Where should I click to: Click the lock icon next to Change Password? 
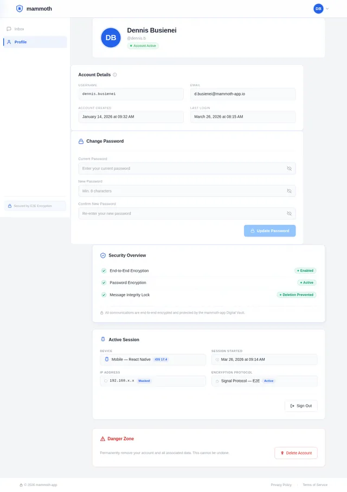point(81,141)
